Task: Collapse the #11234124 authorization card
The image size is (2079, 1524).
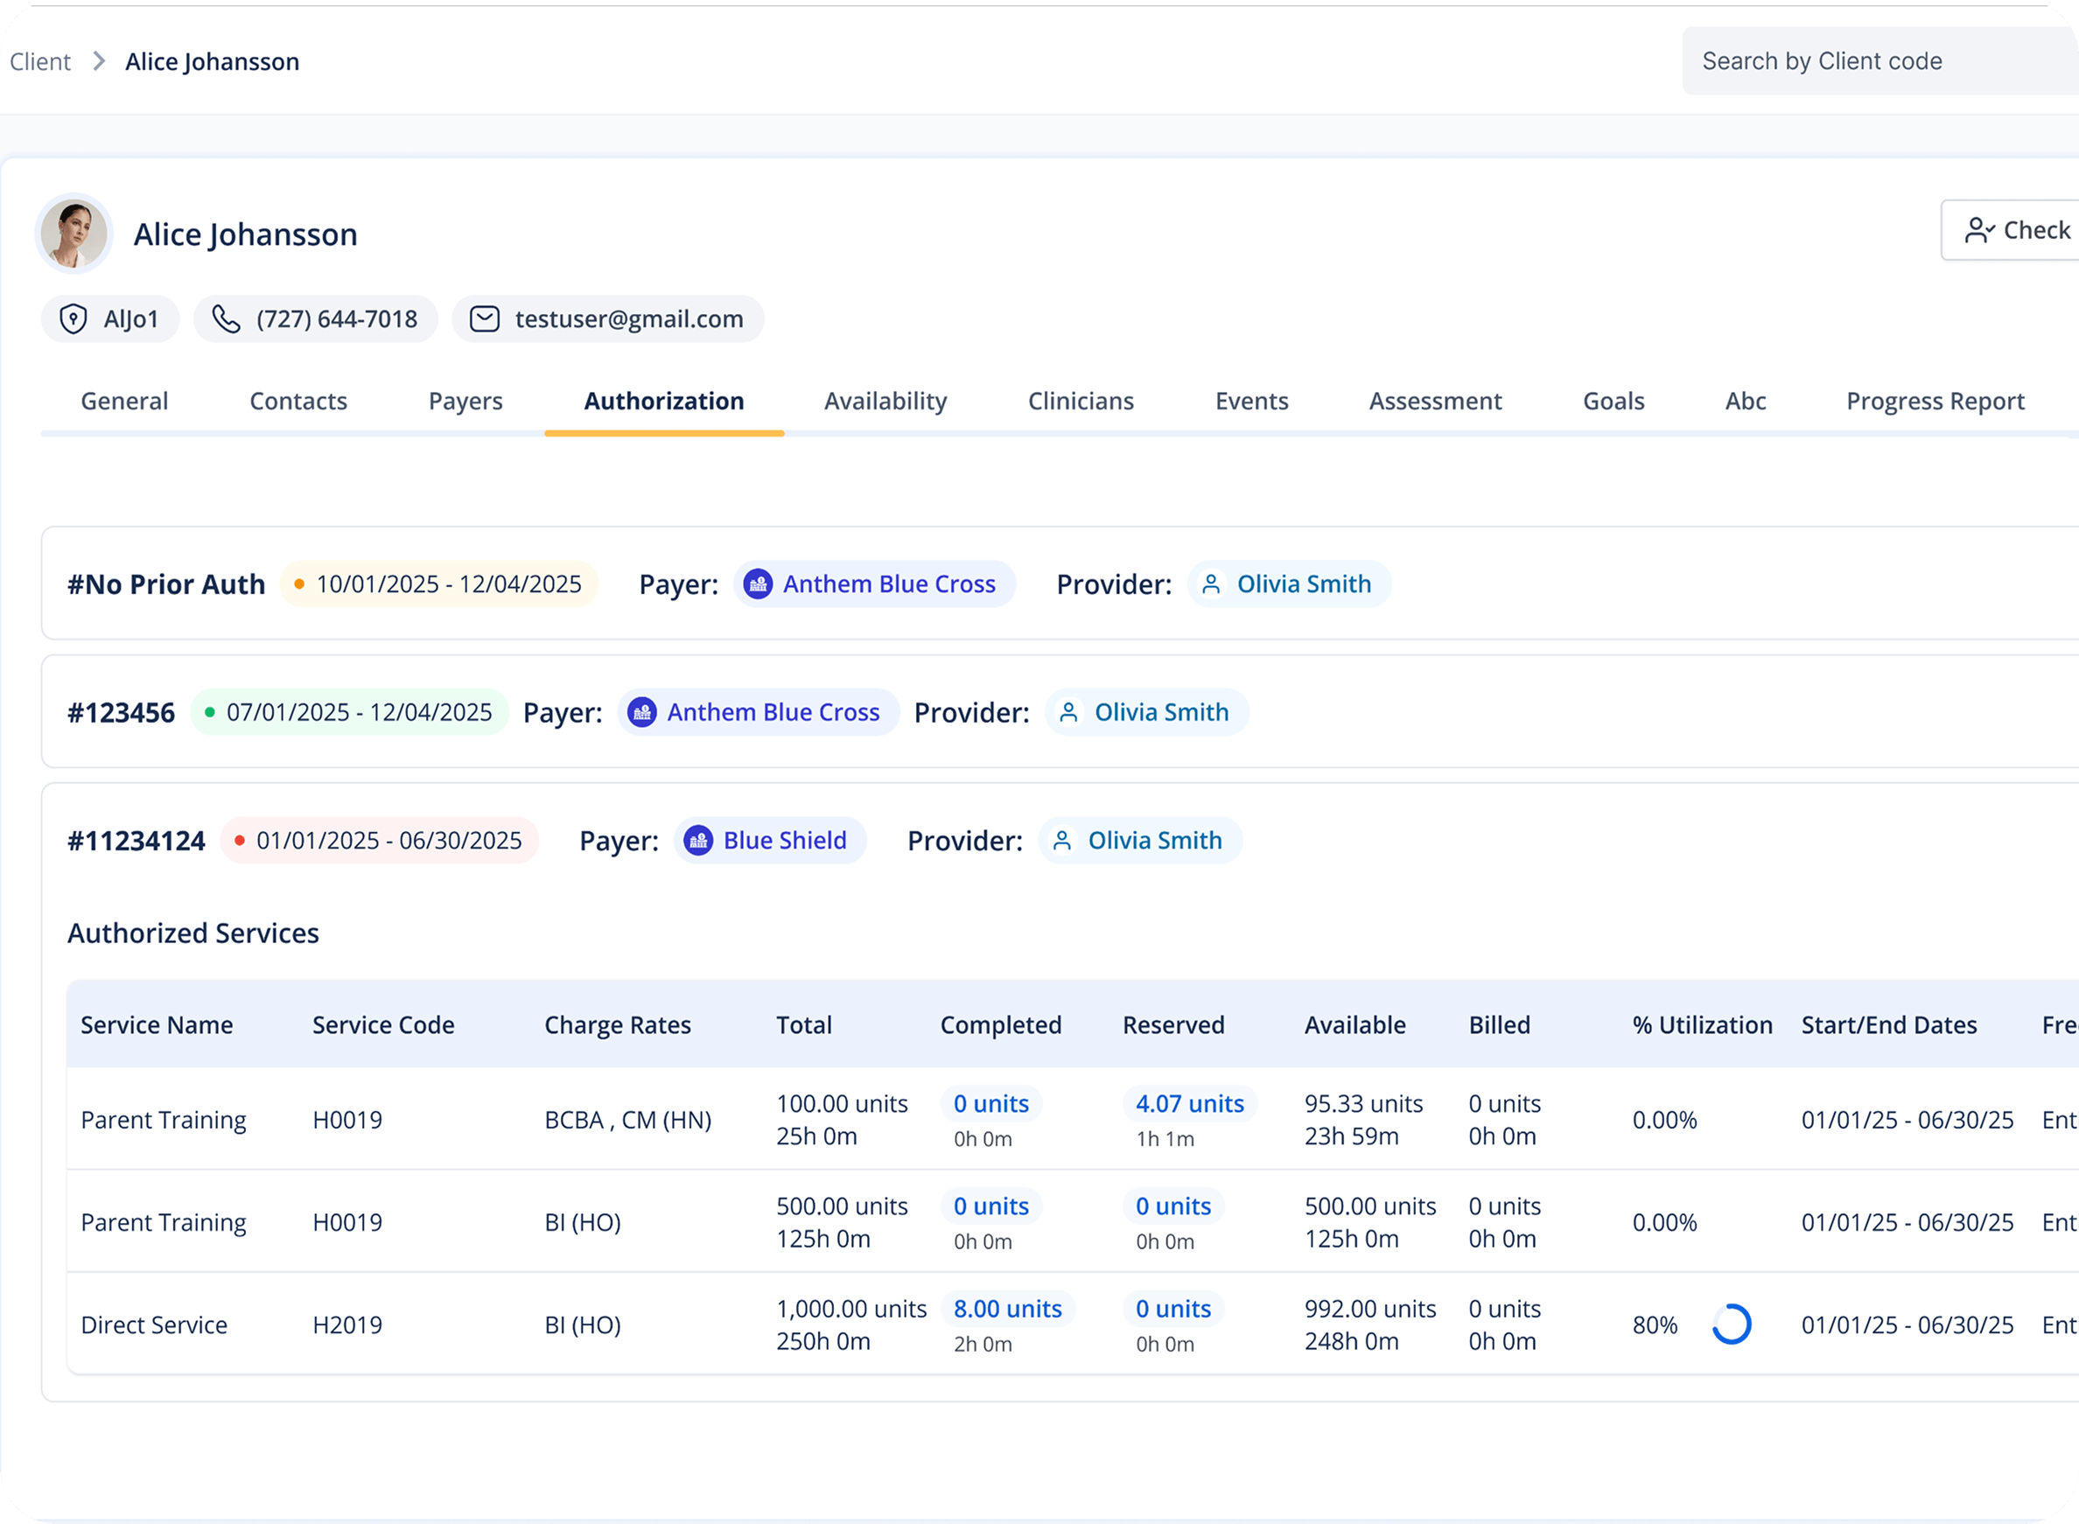Action: click(x=1060, y=841)
